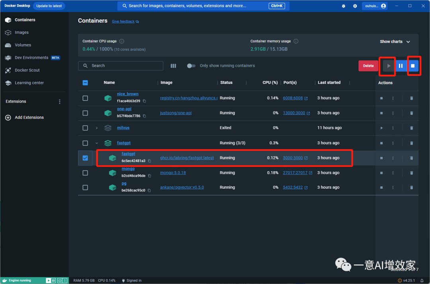Open the milvus stack link

(123, 128)
